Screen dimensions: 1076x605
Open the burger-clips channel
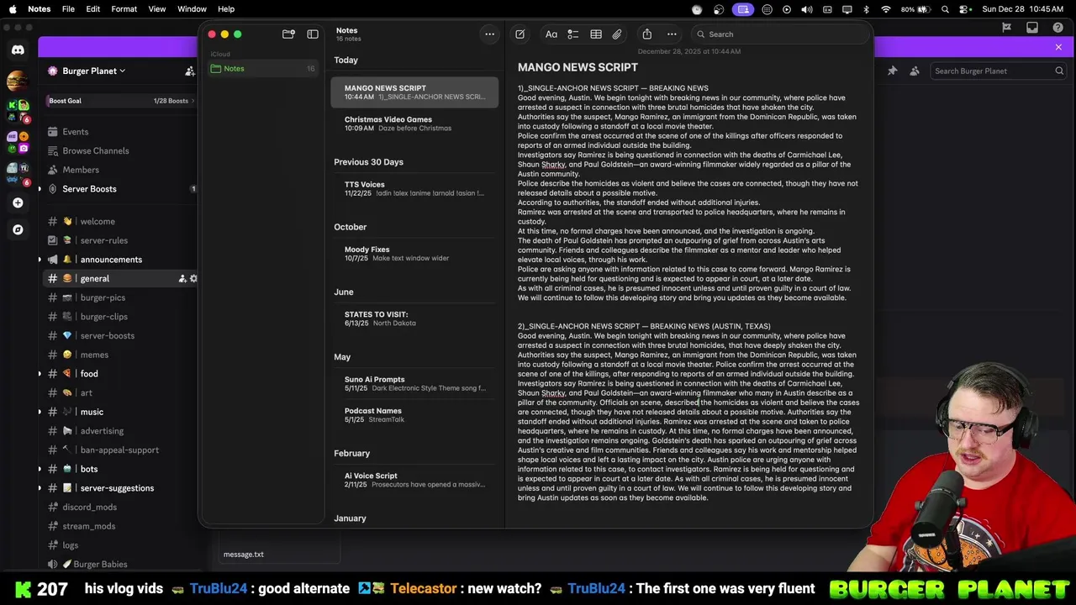[x=103, y=317]
